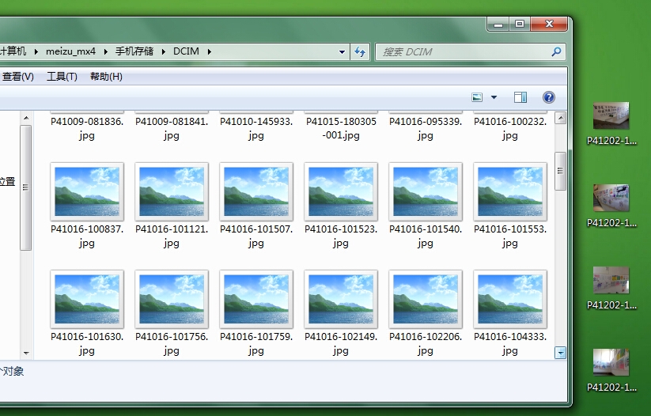Navigate to 手机存储 in breadcrumb
Viewport: 651px width, 416px height.
[x=134, y=51]
